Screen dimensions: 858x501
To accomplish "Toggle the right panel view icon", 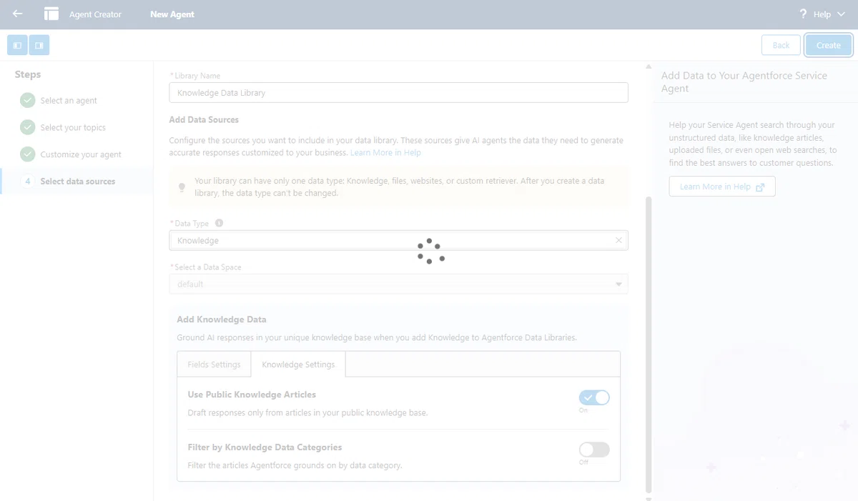I will (x=39, y=45).
